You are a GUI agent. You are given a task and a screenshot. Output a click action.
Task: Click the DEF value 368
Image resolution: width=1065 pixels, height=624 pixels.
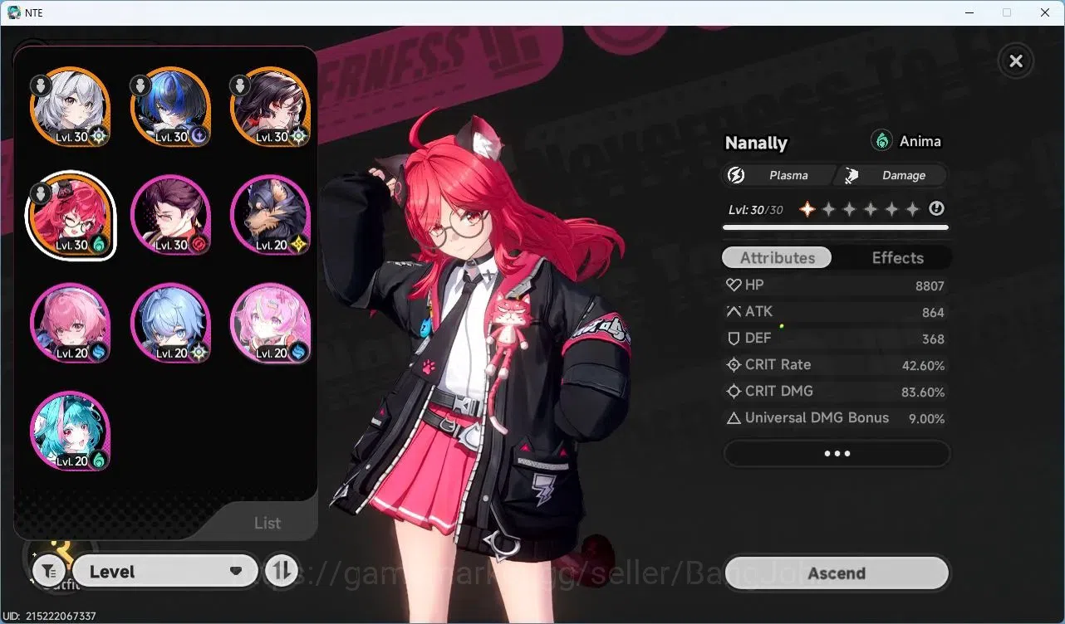pos(933,339)
